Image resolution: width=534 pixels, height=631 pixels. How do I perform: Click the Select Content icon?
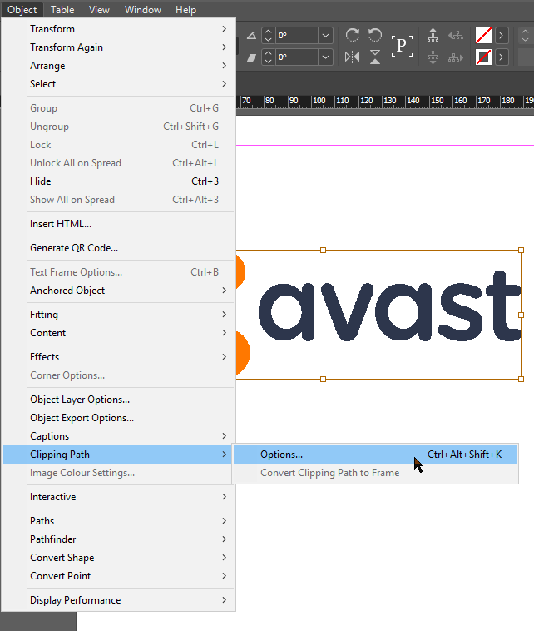433,57
